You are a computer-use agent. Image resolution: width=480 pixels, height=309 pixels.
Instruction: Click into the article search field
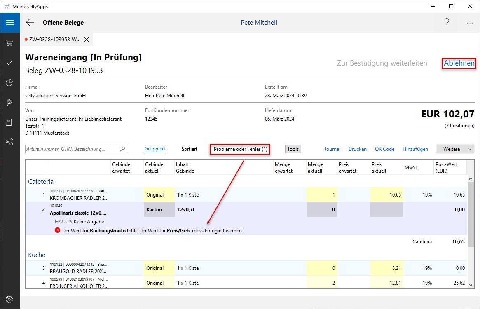click(x=72, y=149)
